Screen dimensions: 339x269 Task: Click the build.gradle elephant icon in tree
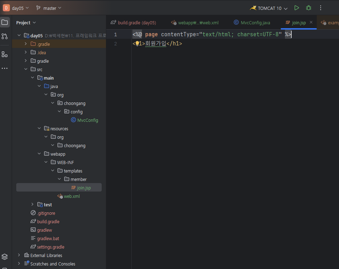pos(33,221)
